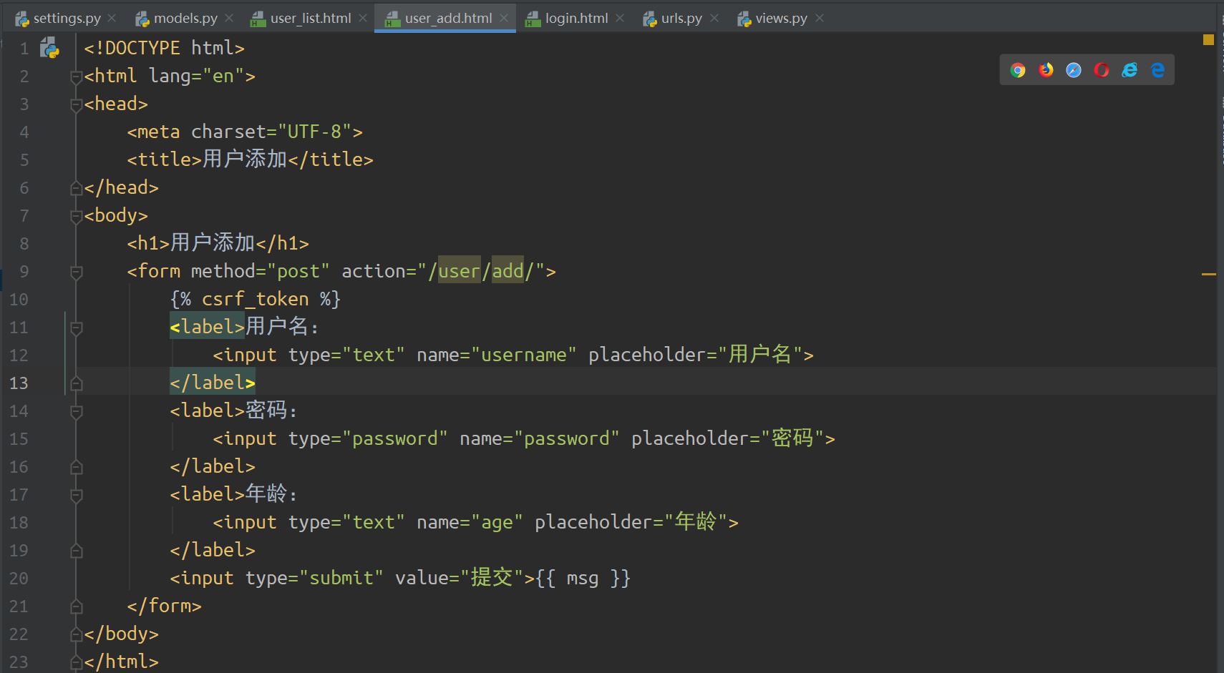This screenshot has height=673, width=1224.
Task: Close the models.py tab
Action: [229, 19]
